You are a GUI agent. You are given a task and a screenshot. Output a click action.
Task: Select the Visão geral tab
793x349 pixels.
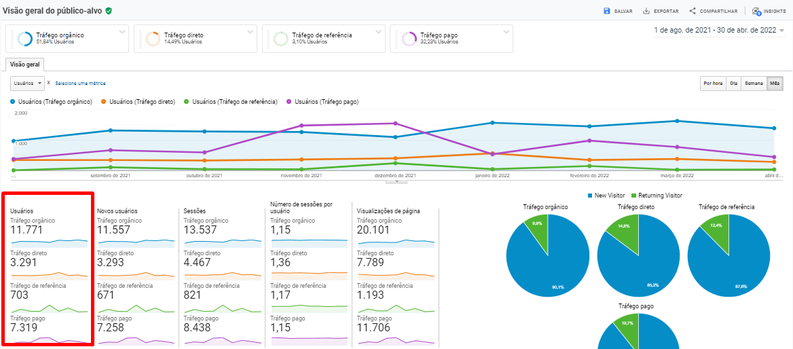pyautogui.click(x=25, y=65)
